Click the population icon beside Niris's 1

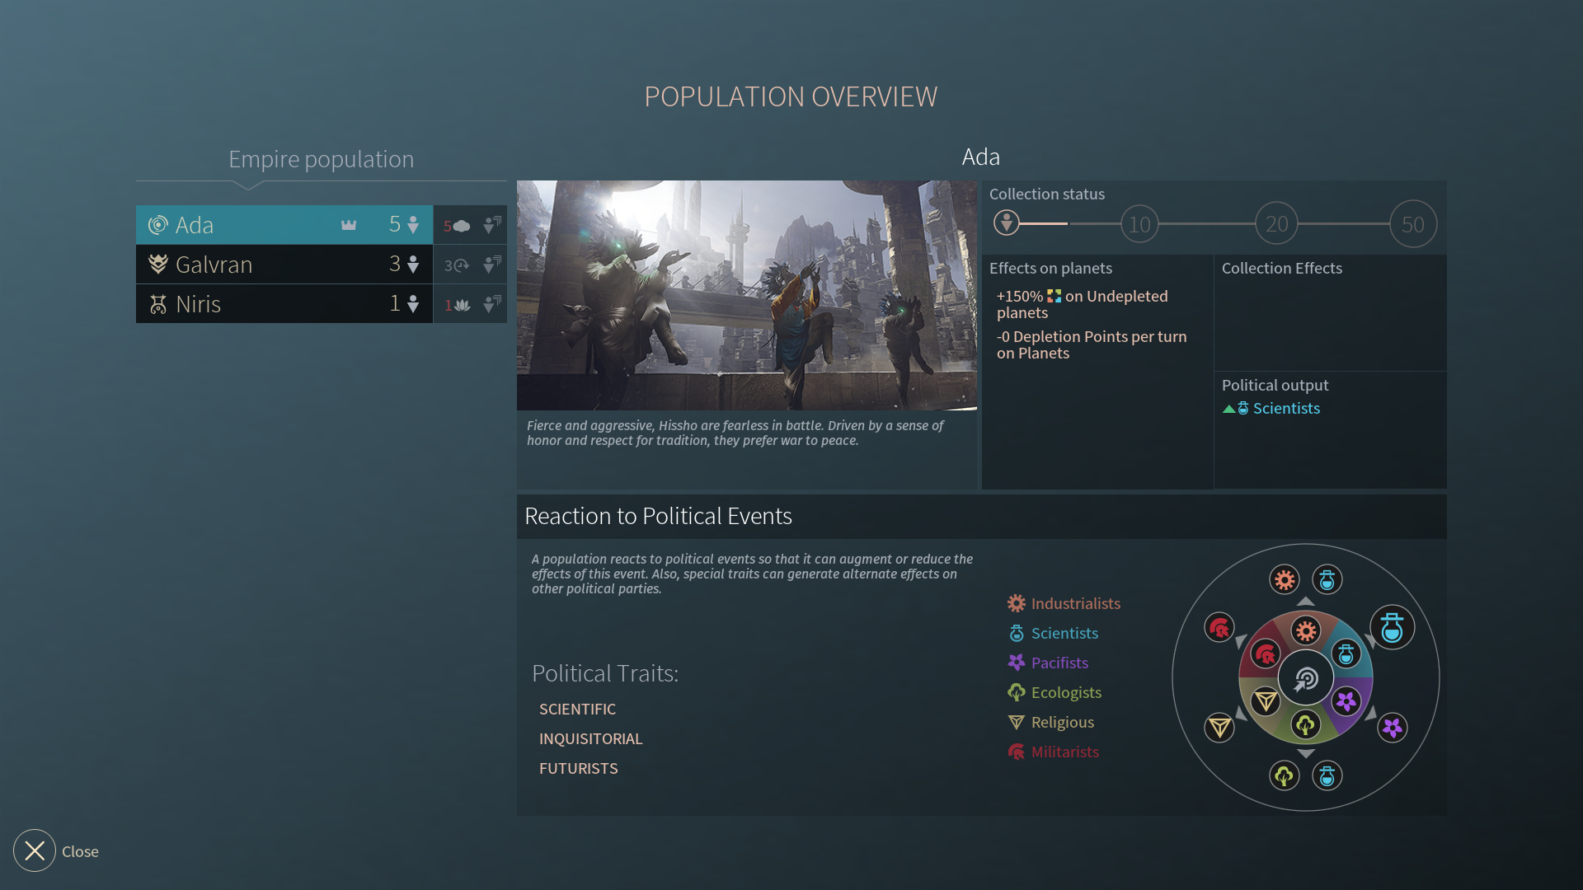point(413,304)
